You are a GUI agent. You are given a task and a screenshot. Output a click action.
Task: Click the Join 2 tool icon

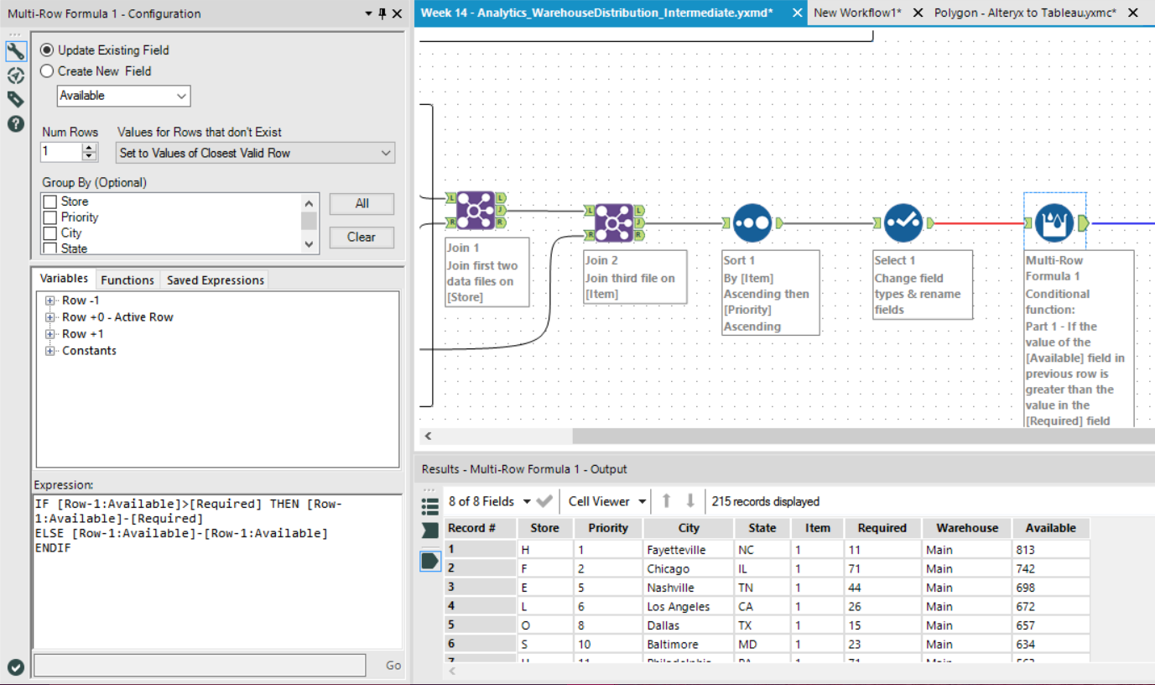tap(614, 222)
